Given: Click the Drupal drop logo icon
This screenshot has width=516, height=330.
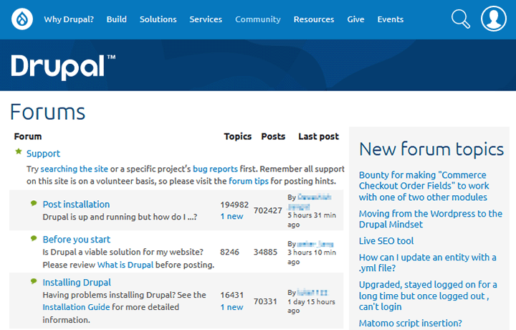Looking at the screenshot, I should click(x=22, y=19).
